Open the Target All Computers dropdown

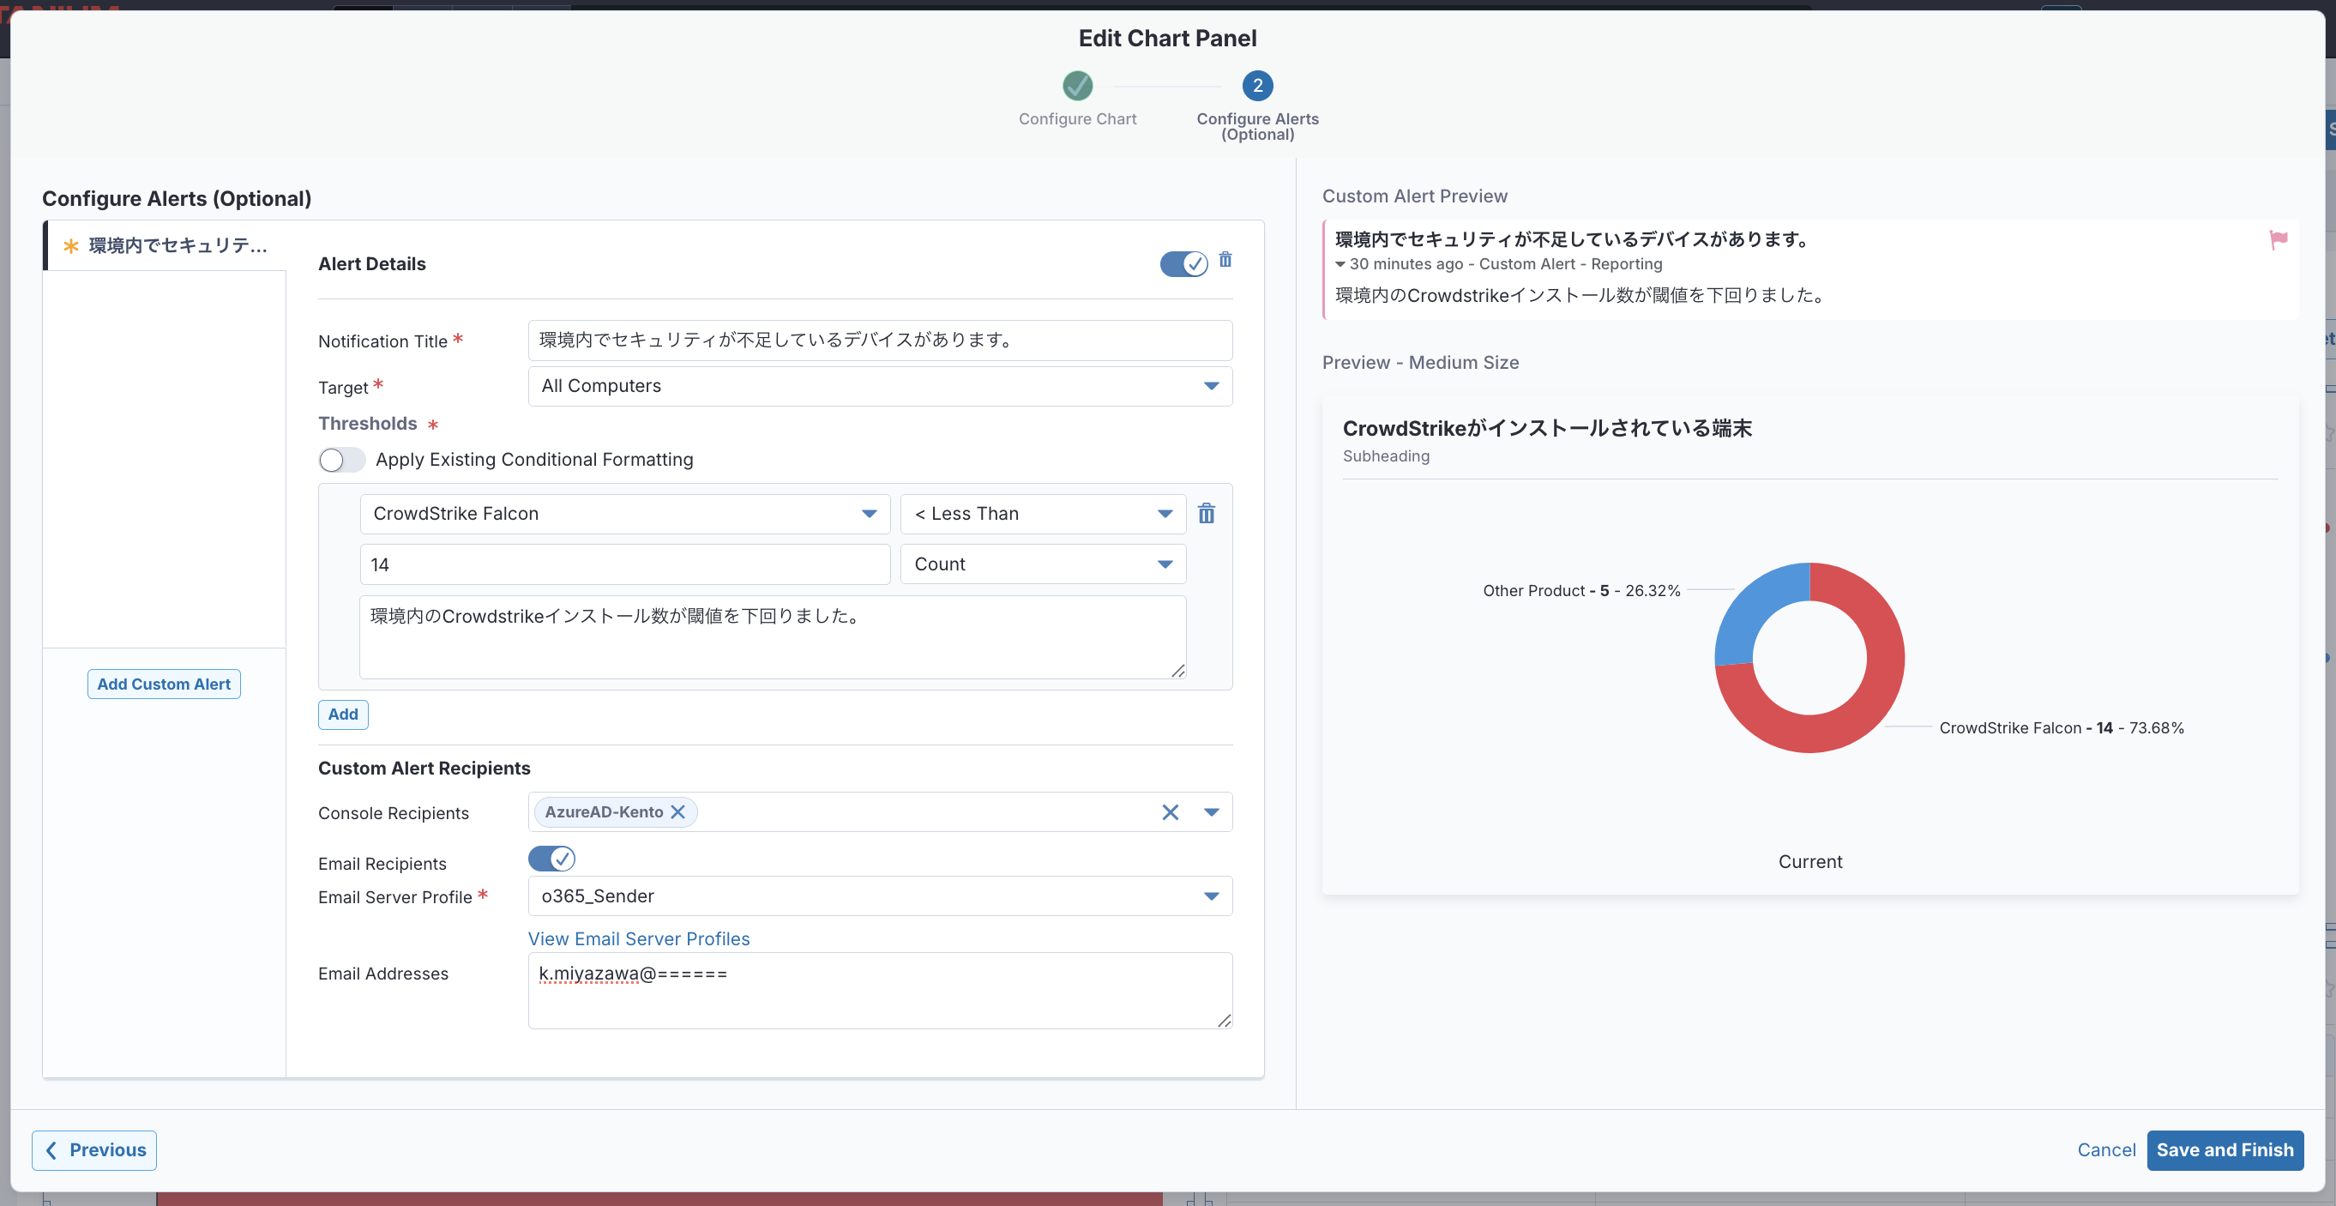pyautogui.click(x=880, y=386)
